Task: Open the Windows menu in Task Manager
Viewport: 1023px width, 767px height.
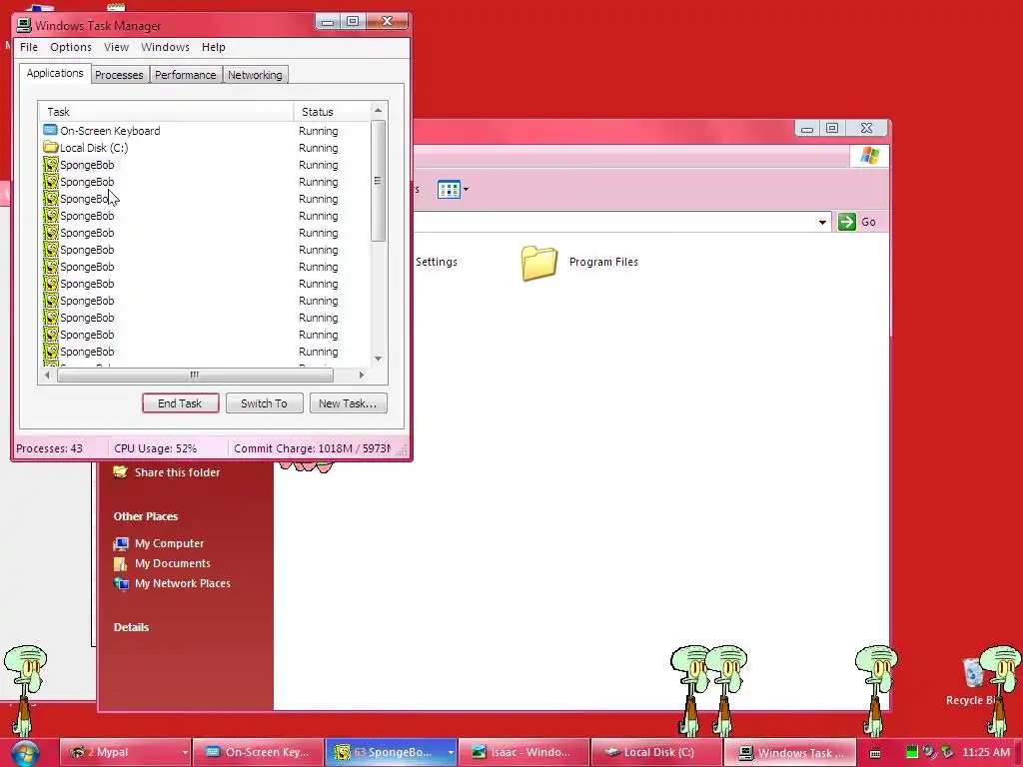Action: tap(165, 47)
